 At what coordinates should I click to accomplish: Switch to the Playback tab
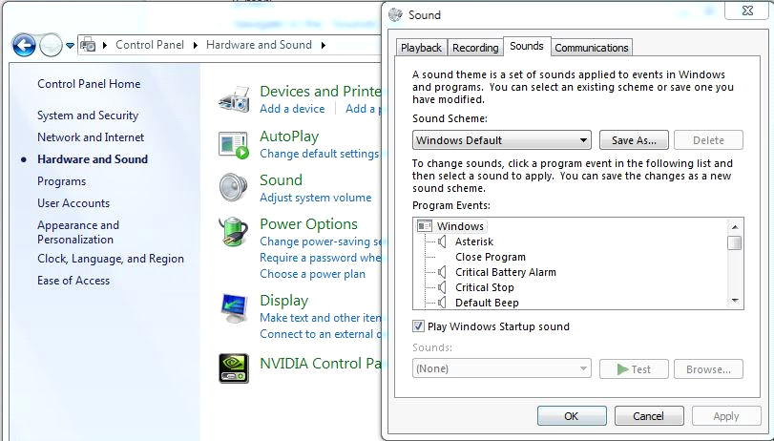421,48
